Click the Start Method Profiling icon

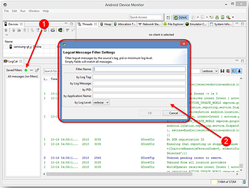click(x=38, y=30)
